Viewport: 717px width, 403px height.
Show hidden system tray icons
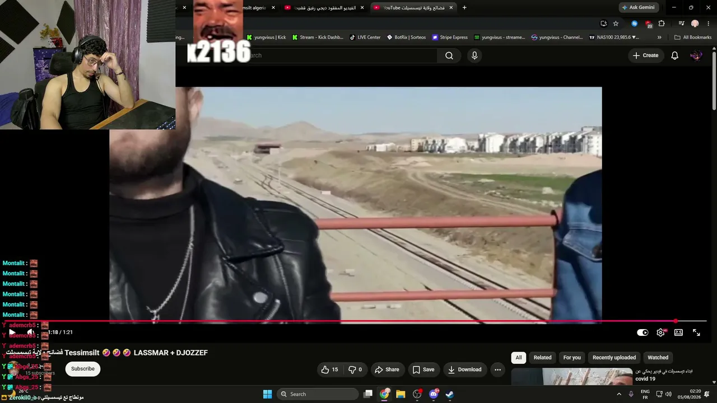click(619, 394)
